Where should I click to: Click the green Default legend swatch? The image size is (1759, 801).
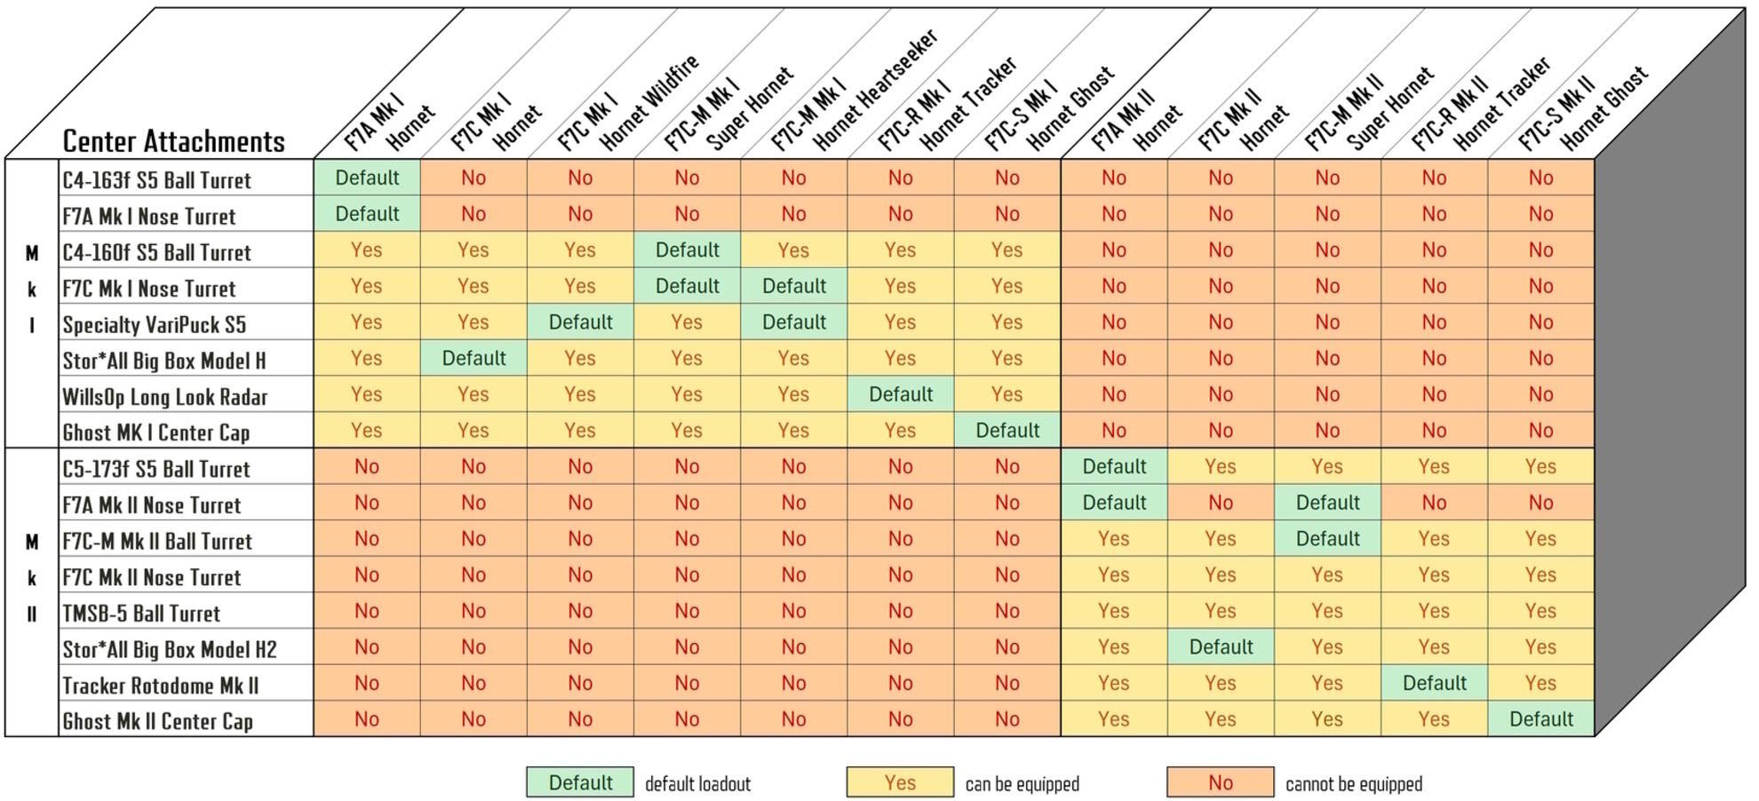tap(579, 782)
